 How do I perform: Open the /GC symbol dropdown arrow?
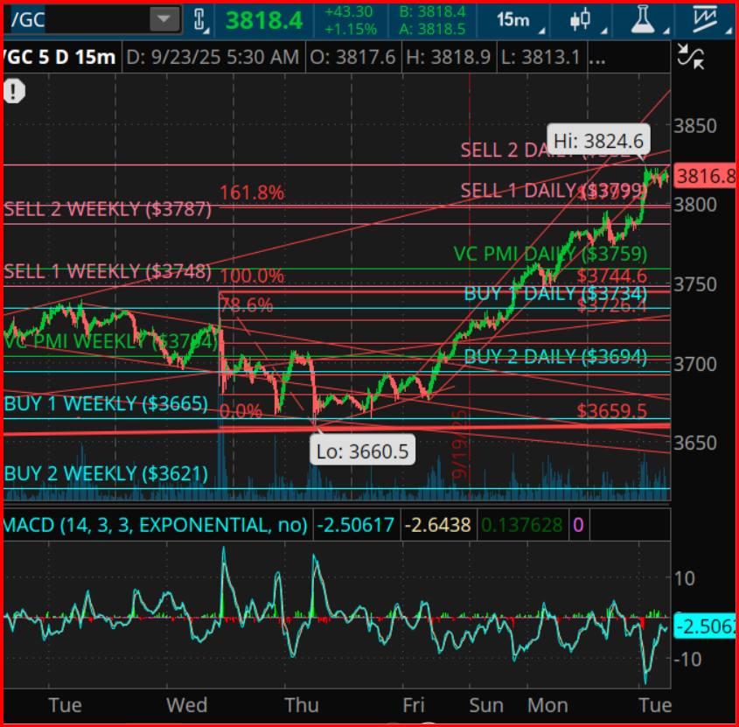pos(164,19)
